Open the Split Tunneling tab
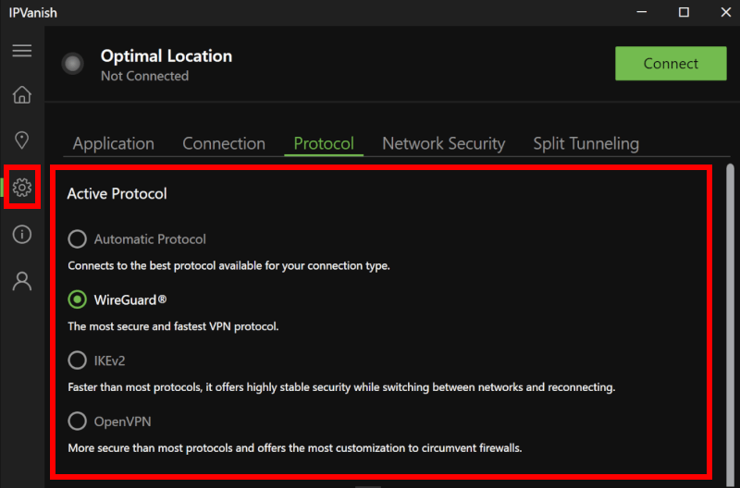Viewport: 740px width, 488px height. (x=586, y=143)
